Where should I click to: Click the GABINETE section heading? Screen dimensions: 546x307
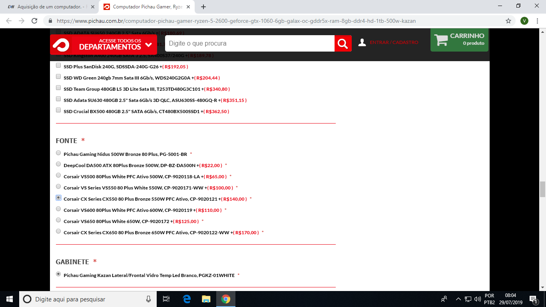(72, 262)
